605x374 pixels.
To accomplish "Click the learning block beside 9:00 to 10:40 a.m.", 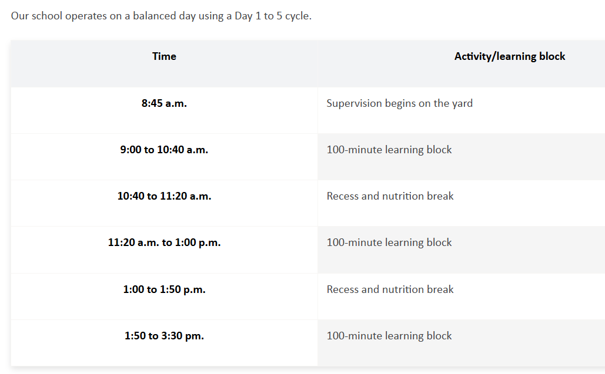I will 389,150.
